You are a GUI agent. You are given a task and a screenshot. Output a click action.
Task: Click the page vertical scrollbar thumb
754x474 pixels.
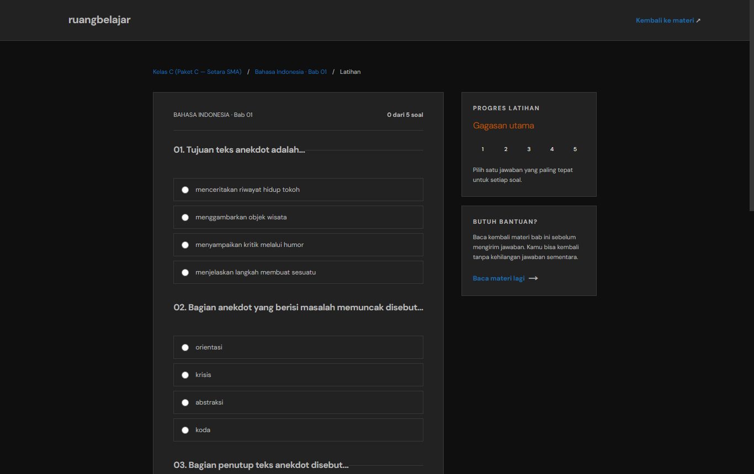751,105
